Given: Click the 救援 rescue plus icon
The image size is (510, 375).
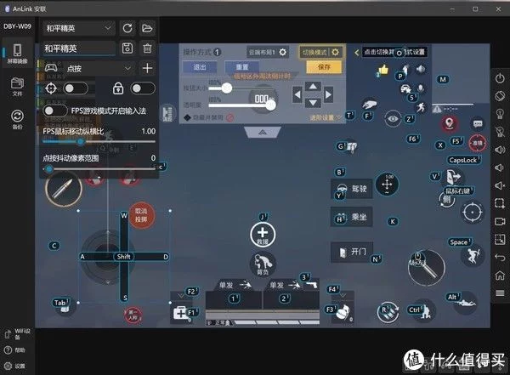Looking at the screenshot, I should (263, 235).
